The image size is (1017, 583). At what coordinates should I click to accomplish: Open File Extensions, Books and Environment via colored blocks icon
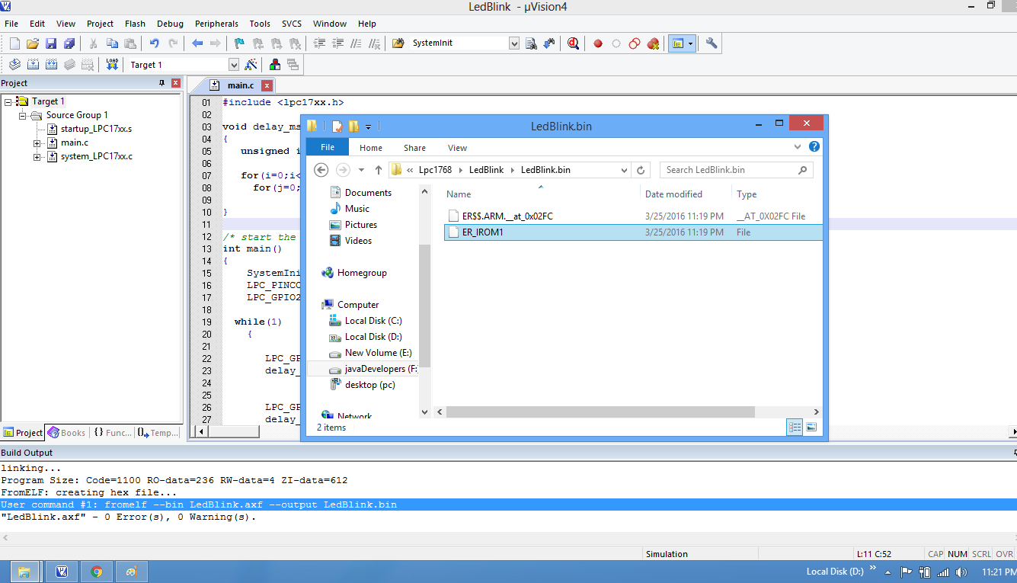click(275, 65)
